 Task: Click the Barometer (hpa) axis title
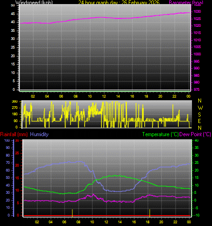click(186, 2)
